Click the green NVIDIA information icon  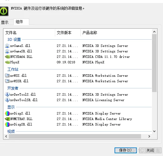point(4,11)
